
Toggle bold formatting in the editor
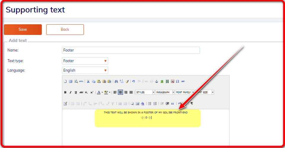(x=65, y=92)
